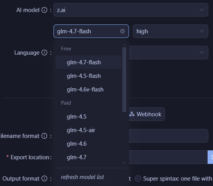Click the model list scrollbar thumb

[124, 80]
